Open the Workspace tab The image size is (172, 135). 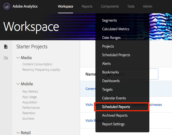pyautogui.click(x=66, y=6)
